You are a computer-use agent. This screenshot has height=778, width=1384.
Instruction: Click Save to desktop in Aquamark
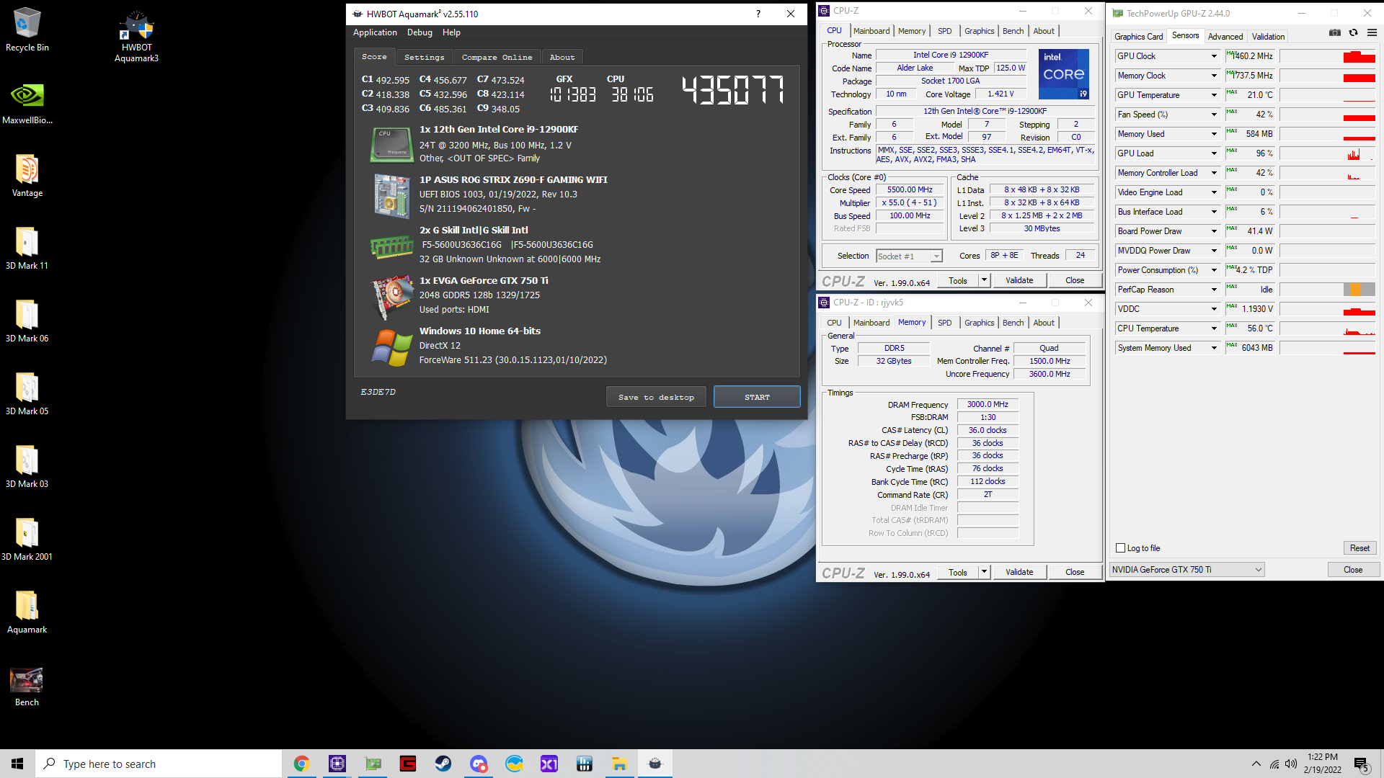pos(656,397)
